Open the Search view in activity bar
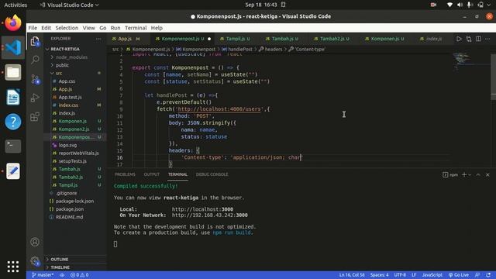 click(x=35, y=60)
